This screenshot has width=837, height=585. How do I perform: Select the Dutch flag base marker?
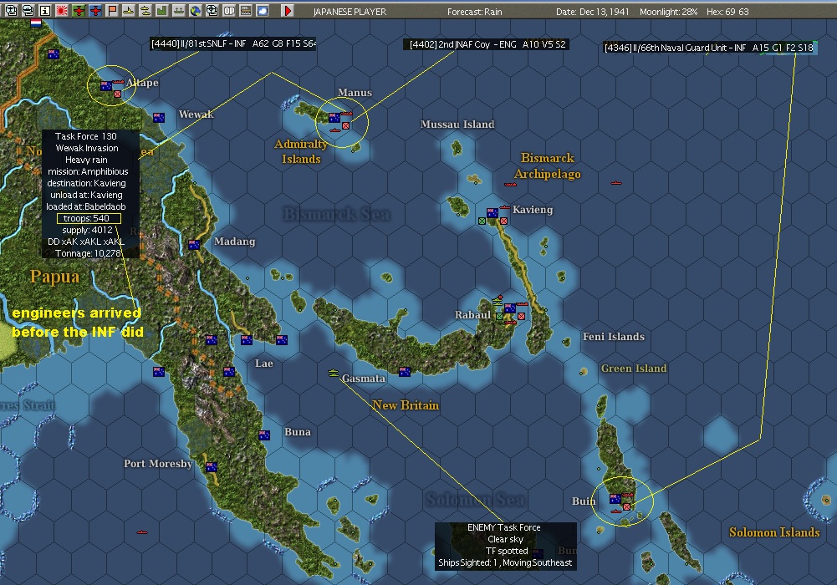pos(36,23)
